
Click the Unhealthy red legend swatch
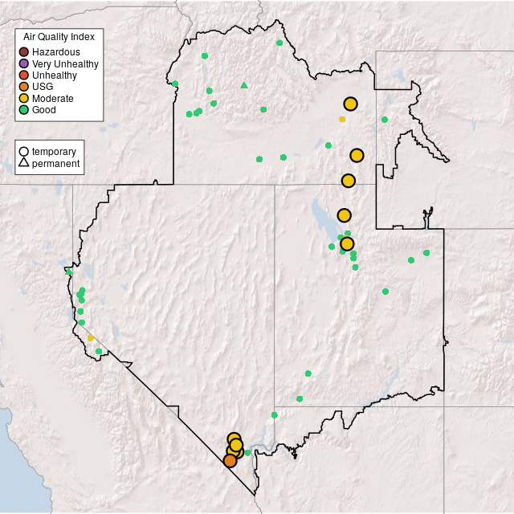coord(24,75)
